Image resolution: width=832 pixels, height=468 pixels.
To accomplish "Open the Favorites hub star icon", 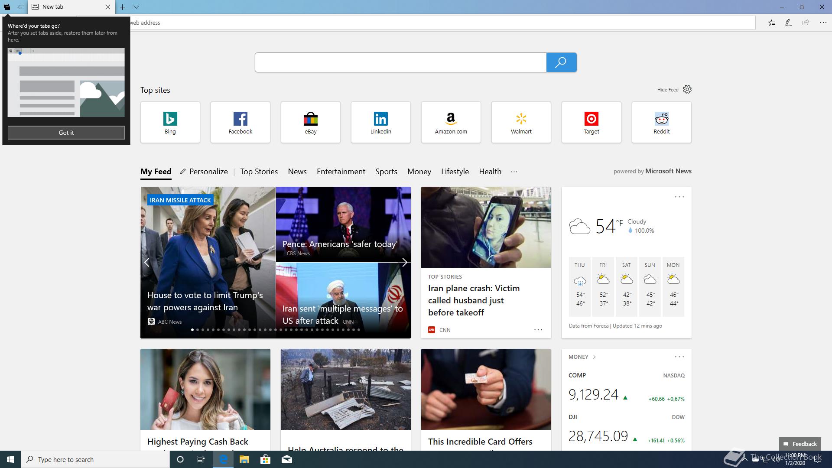I will [x=771, y=23].
